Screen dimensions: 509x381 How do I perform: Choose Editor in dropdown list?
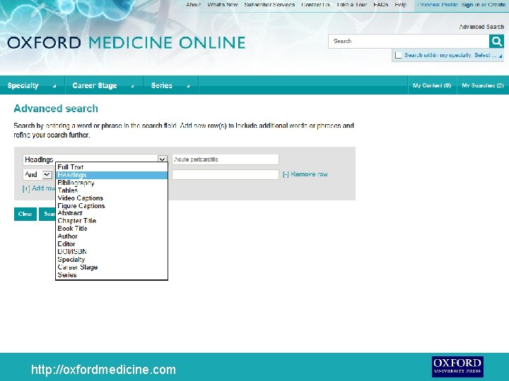click(x=112, y=244)
